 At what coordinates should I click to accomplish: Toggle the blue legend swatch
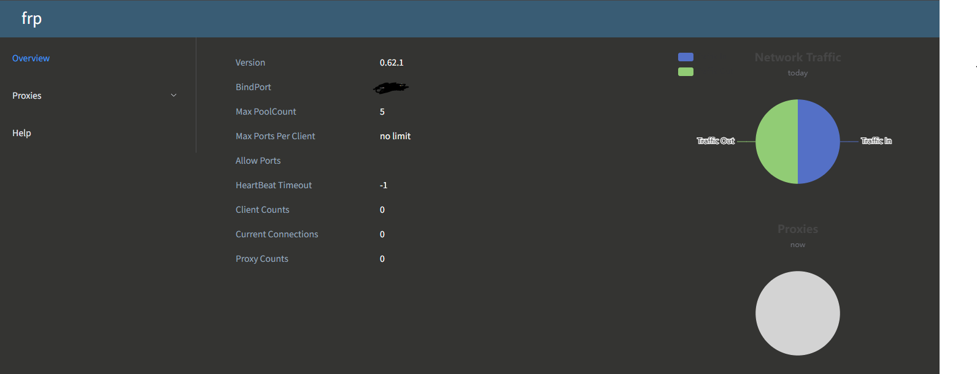[x=685, y=57]
